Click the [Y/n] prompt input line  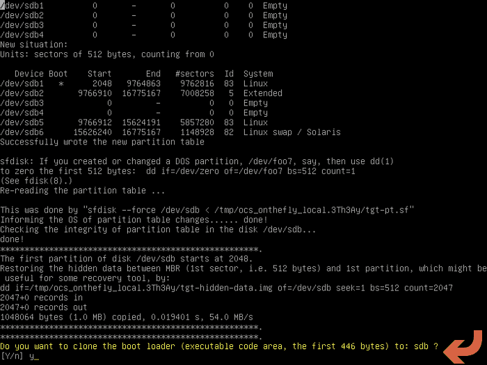(19, 356)
